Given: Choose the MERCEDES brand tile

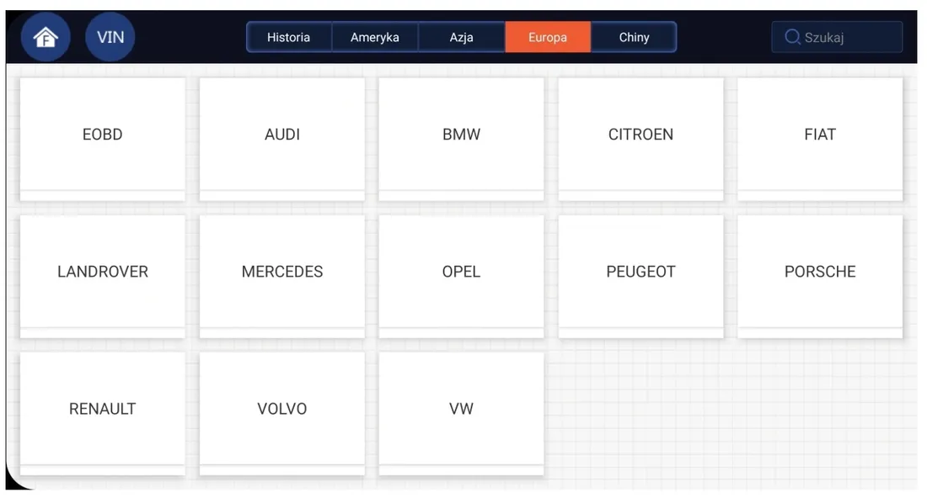Looking at the screenshot, I should (282, 272).
